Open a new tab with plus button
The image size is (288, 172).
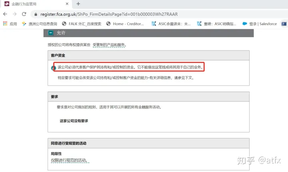(x=78, y=4)
